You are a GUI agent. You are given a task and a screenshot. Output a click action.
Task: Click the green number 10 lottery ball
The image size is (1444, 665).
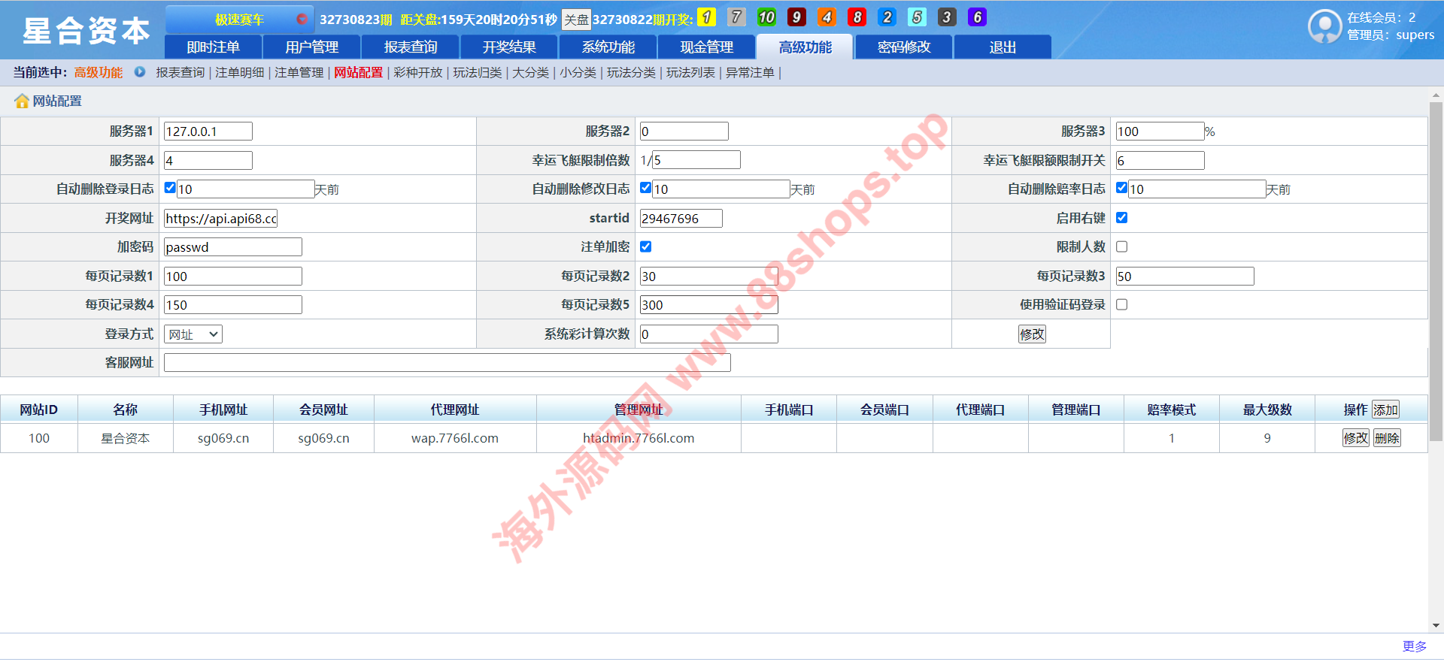766,17
